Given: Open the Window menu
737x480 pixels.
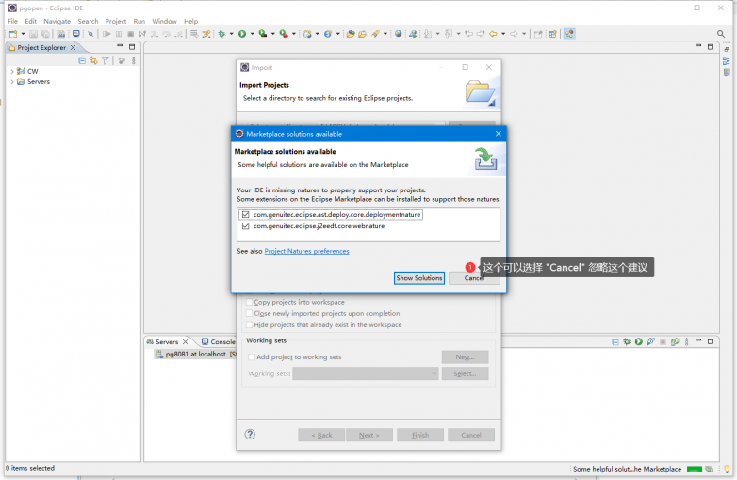Looking at the screenshot, I should click(x=164, y=21).
